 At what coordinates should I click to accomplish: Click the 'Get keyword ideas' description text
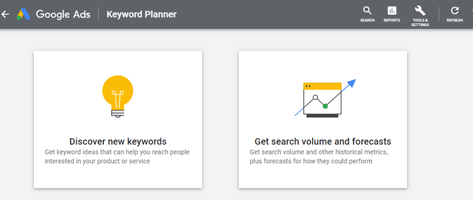(x=117, y=157)
